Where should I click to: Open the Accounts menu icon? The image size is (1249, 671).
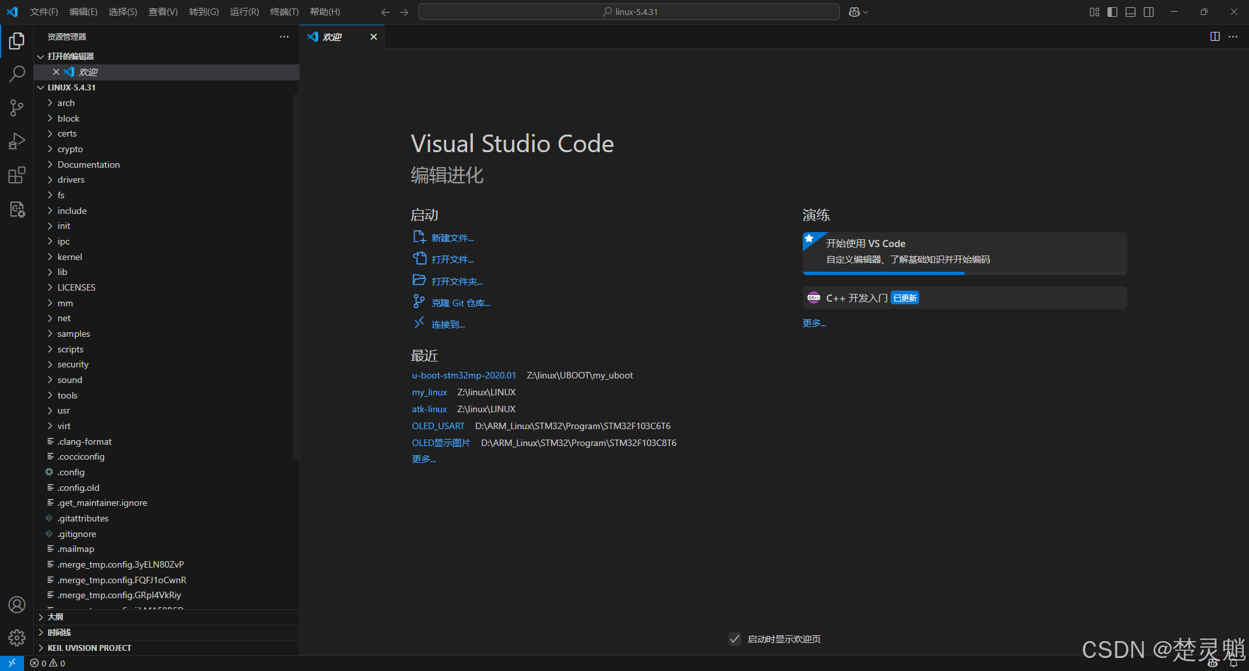click(x=17, y=605)
